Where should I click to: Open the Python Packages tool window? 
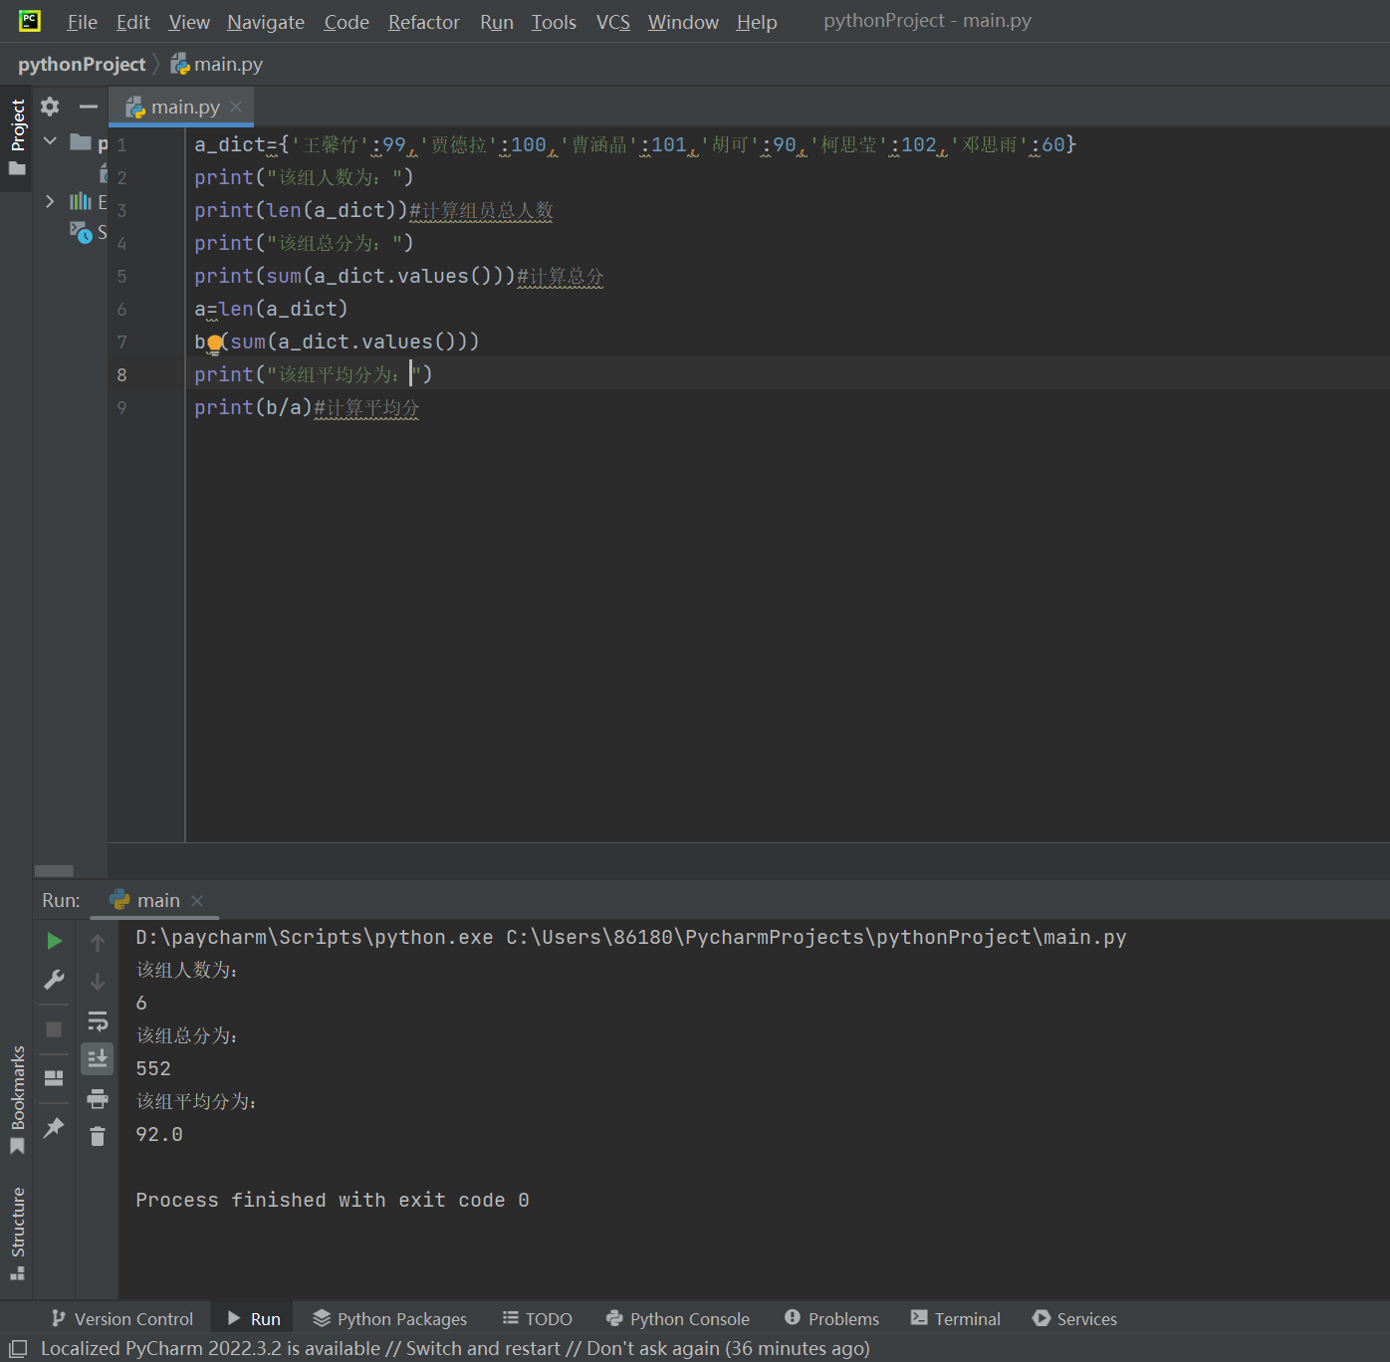[389, 1318]
